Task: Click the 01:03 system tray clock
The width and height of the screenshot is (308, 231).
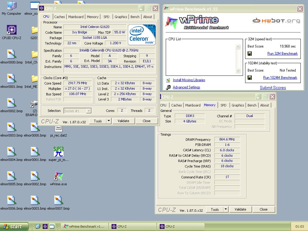Action: pos(300,226)
